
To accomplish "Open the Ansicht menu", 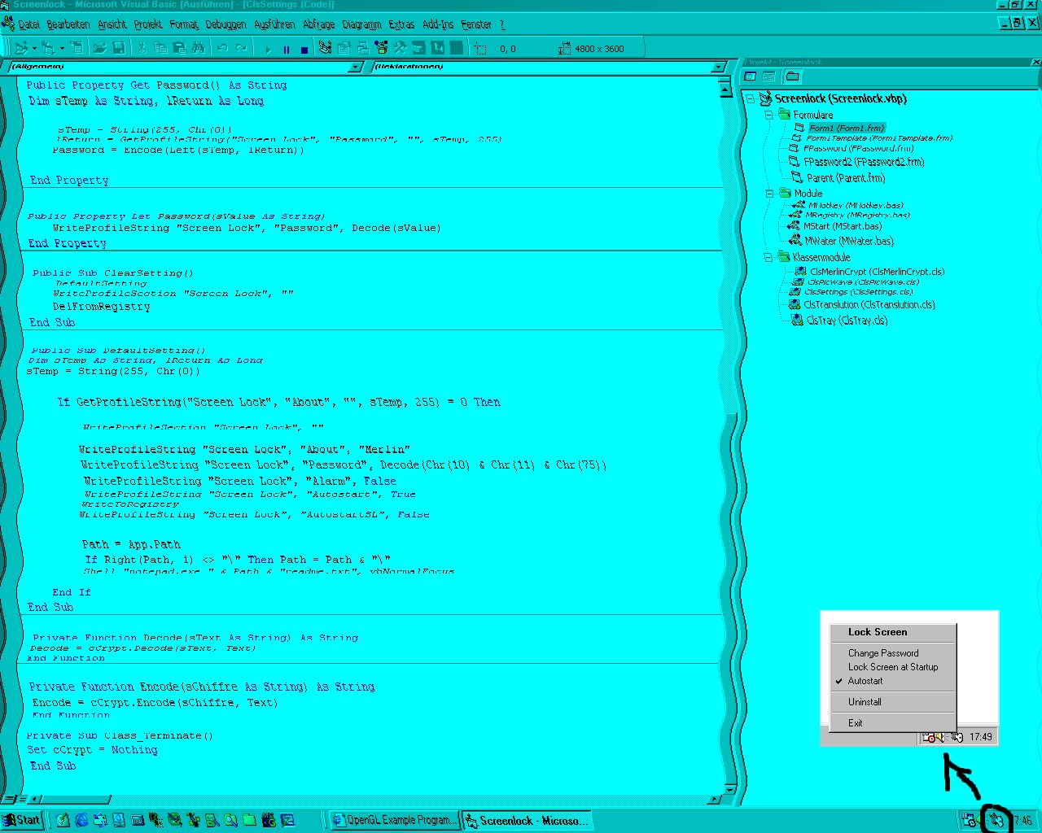I will coord(112,25).
